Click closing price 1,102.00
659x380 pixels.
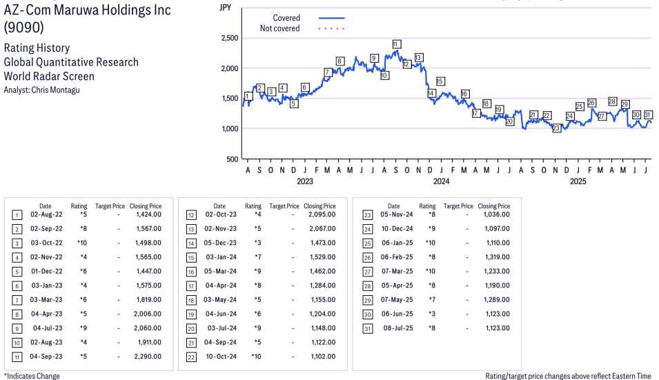point(323,357)
